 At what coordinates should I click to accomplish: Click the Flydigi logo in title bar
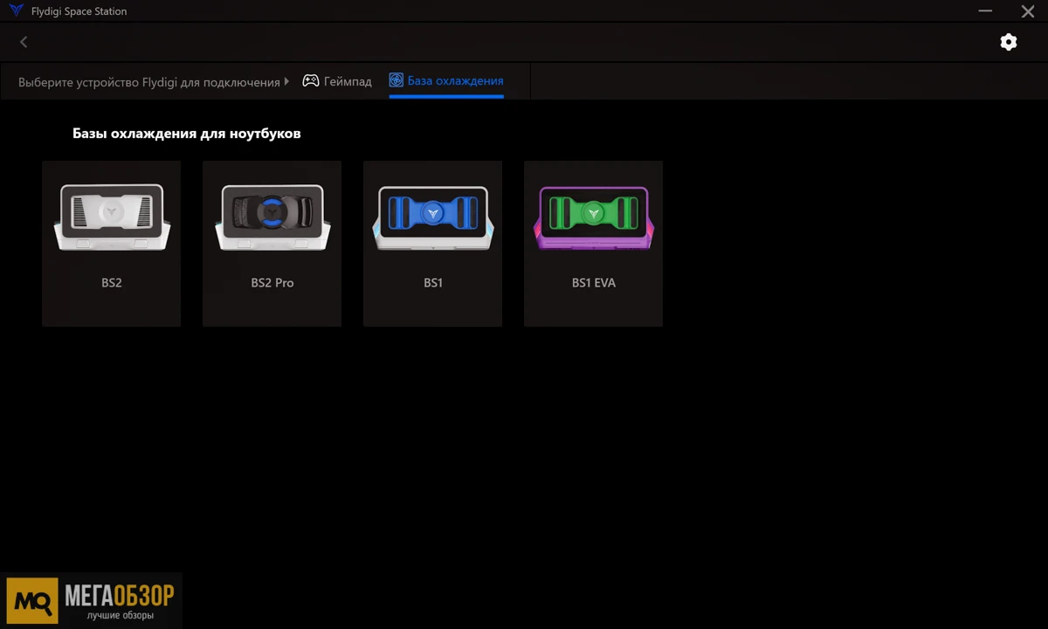pos(16,10)
